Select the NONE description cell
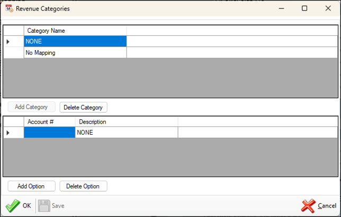This screenshot has height=217, width=341. click(x=127, y=133)
